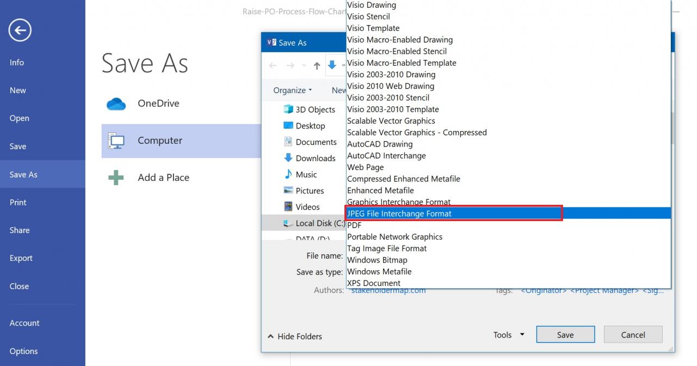The width and height of the screenshot is (697, 366).
Task: Navigate up one folder with the up arrow
Action: click(x=317, y=65)
